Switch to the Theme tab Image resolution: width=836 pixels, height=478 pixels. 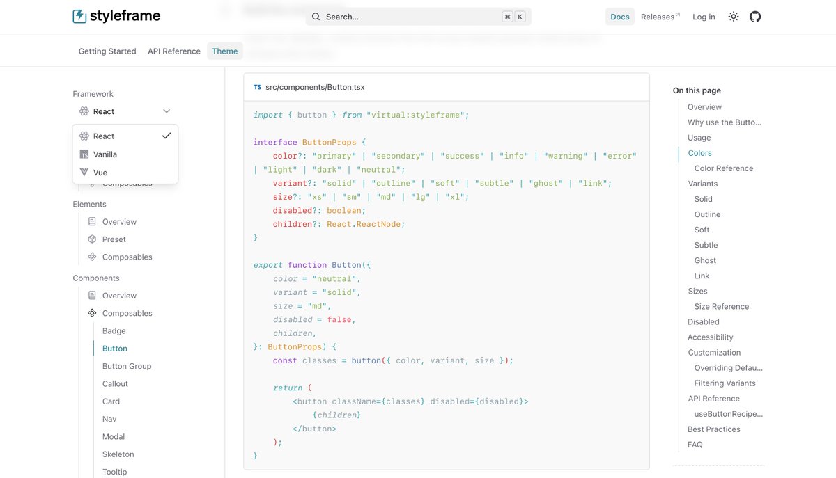(225, 51)
